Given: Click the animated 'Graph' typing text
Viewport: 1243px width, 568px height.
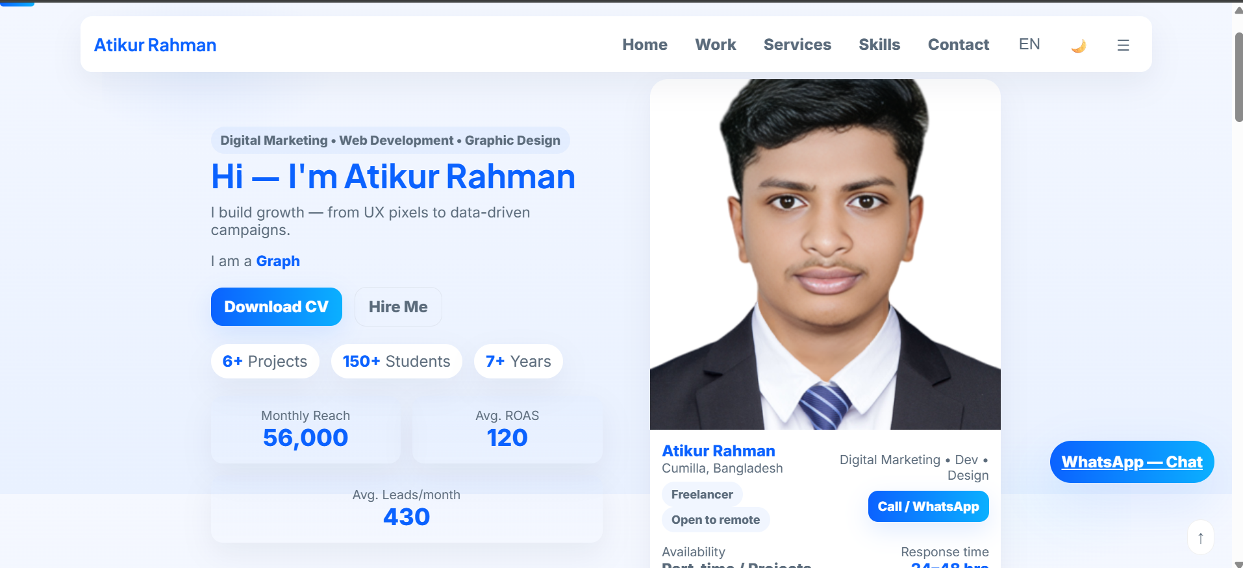Looking at the screenshot, I should point(278,261).
